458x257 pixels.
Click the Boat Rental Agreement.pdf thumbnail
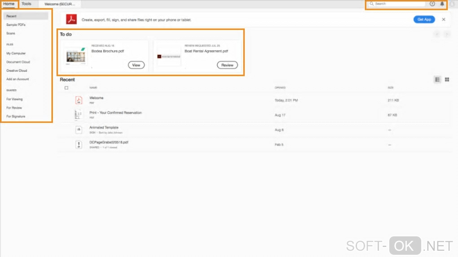[x=169, y=57]
